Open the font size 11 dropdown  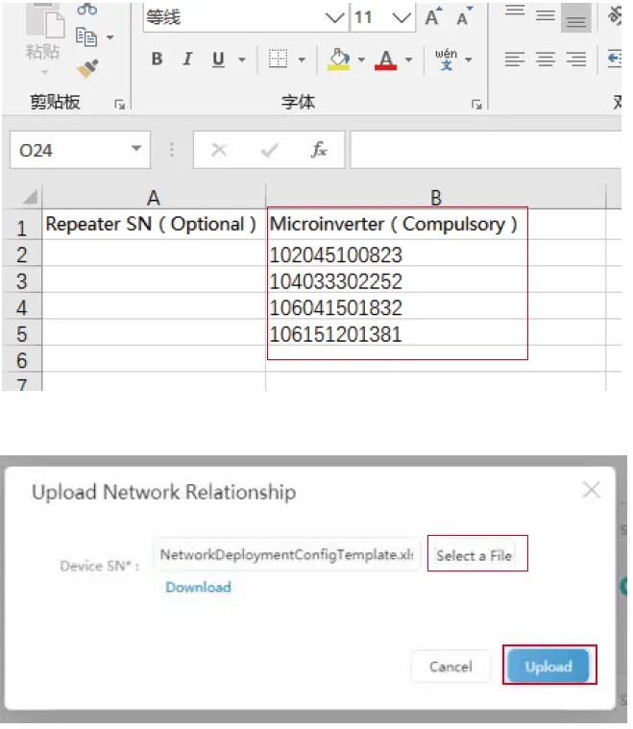pos(402,17)
